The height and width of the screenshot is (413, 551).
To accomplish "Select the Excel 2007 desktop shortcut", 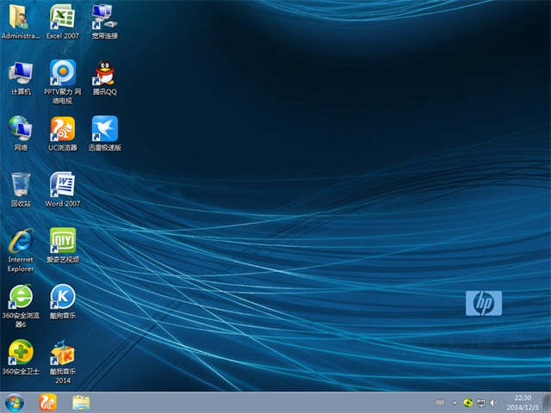I will [x=62, y=17].
